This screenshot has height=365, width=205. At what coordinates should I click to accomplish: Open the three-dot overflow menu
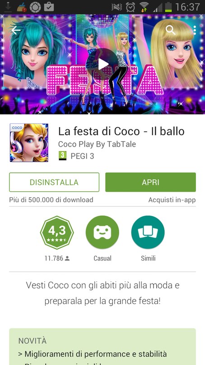[195, 30]
